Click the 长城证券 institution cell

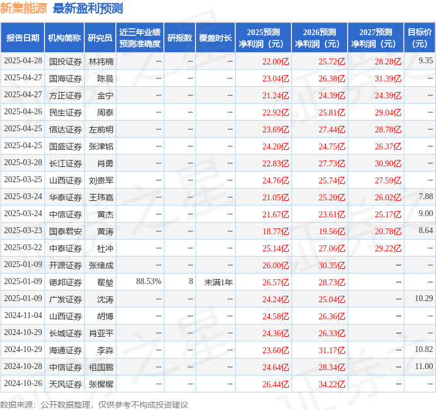click(66, 333)
